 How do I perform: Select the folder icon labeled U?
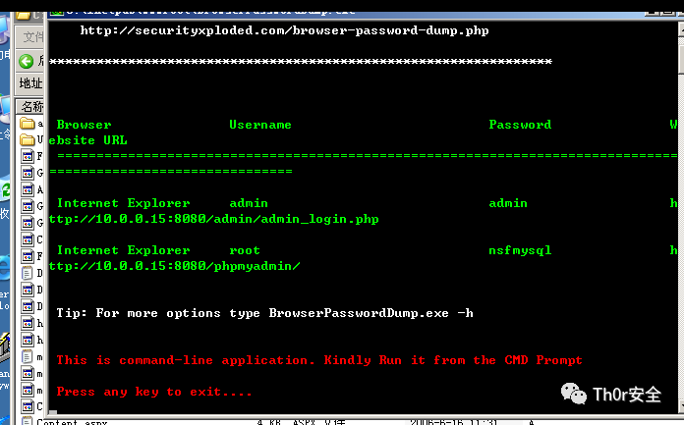click(x=28, y=140)
